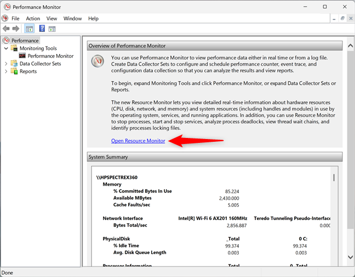Open the Window menu
Viewport: 355px width, 277px height.
tap(72, 19)
